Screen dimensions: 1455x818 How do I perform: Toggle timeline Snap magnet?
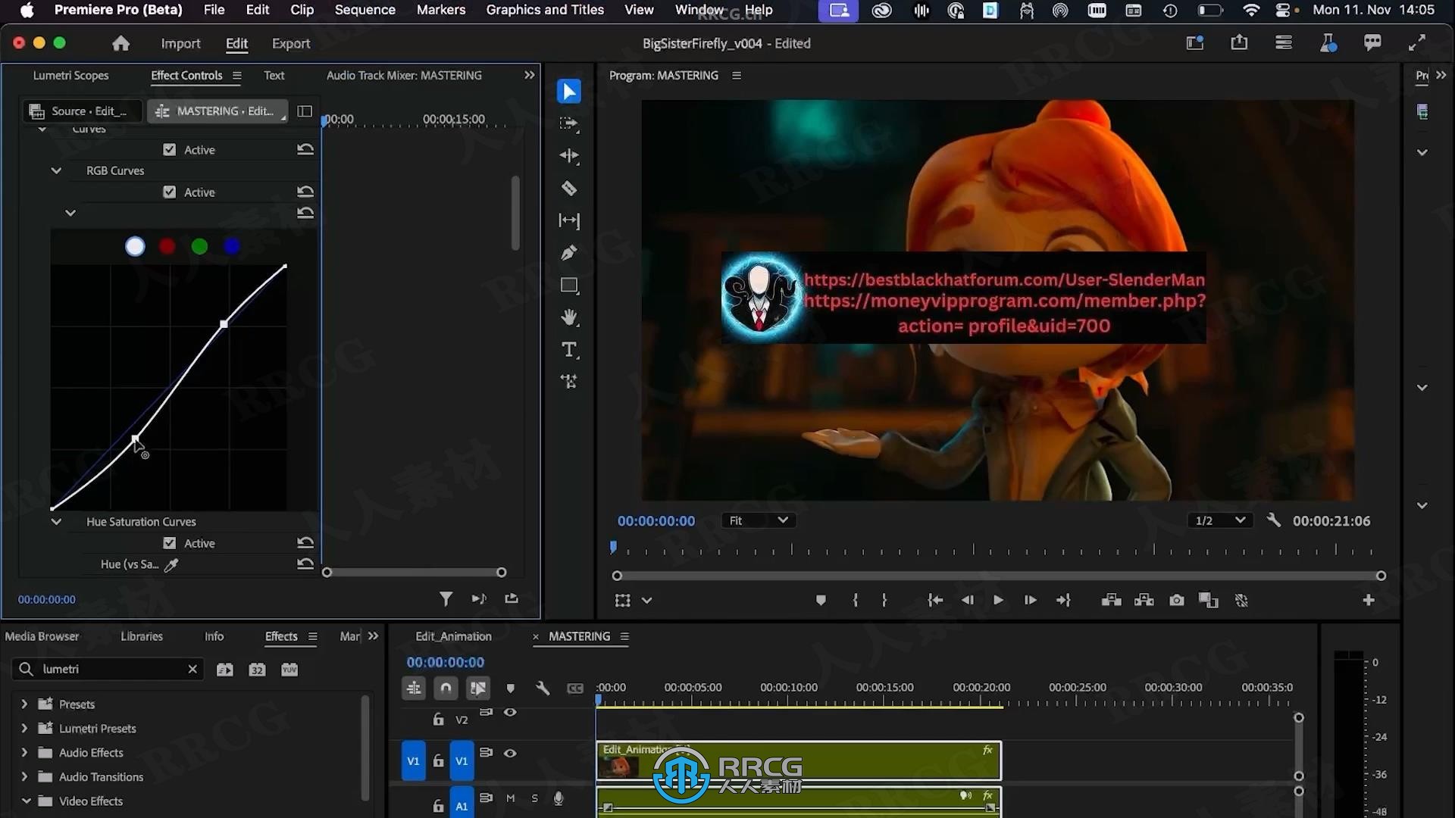coord(446,688)
